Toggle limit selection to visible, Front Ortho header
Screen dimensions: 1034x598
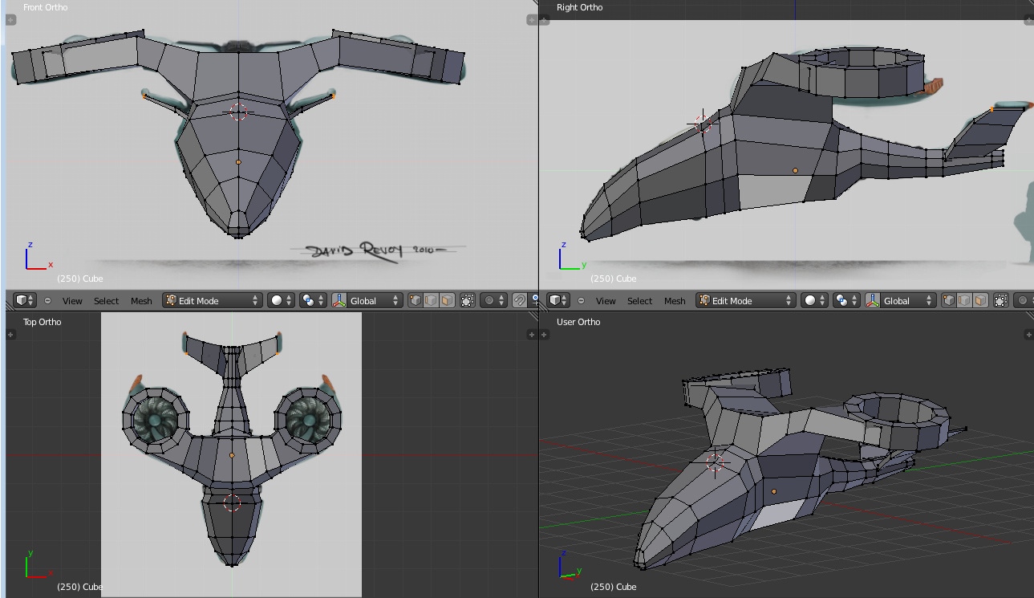point(468,300)
